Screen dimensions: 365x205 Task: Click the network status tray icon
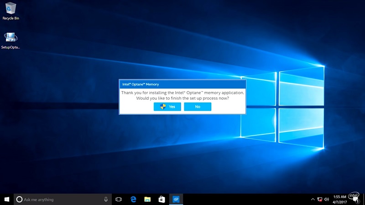tap(320, 200)
